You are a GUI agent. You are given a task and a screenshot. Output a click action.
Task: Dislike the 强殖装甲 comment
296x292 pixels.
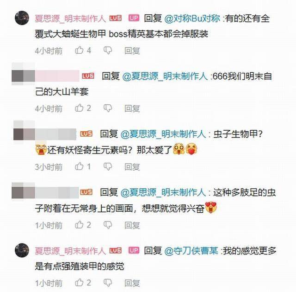click(x=108, y=283)
